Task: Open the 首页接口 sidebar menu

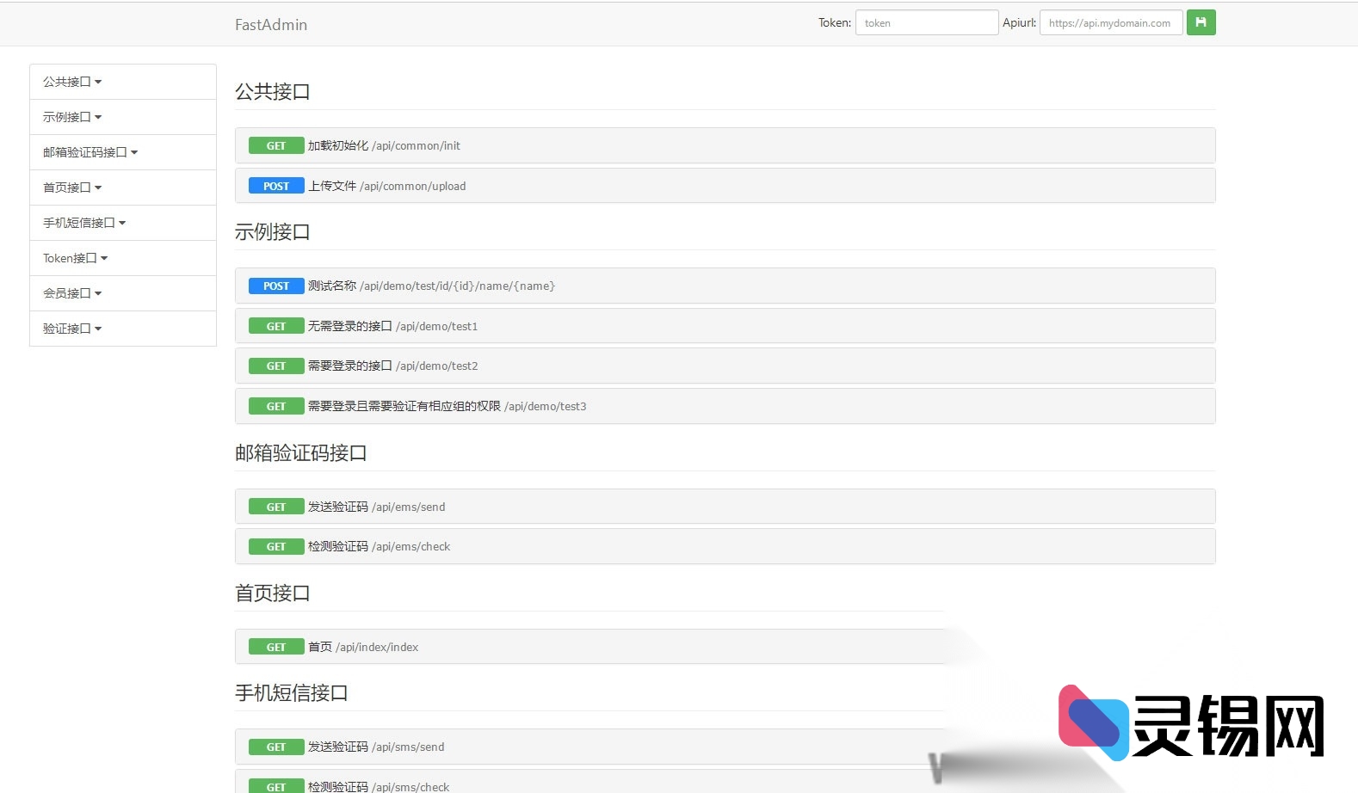Action: [72, 187]
